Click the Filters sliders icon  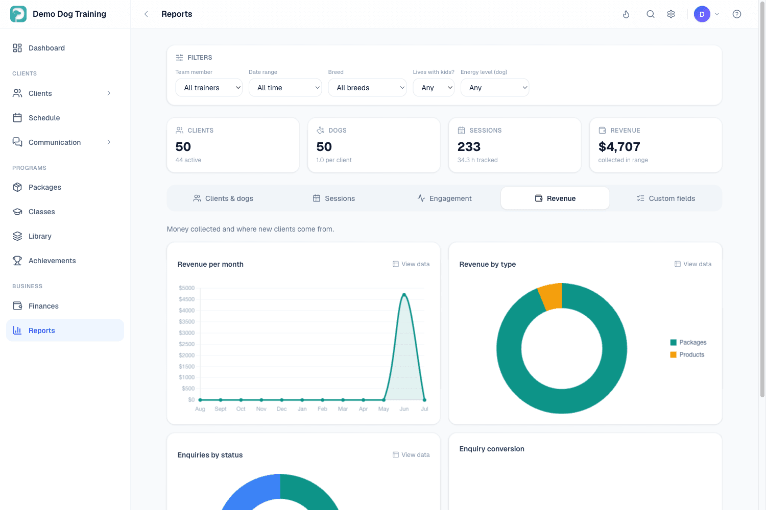pyautogui.click(x=179, y=58)
